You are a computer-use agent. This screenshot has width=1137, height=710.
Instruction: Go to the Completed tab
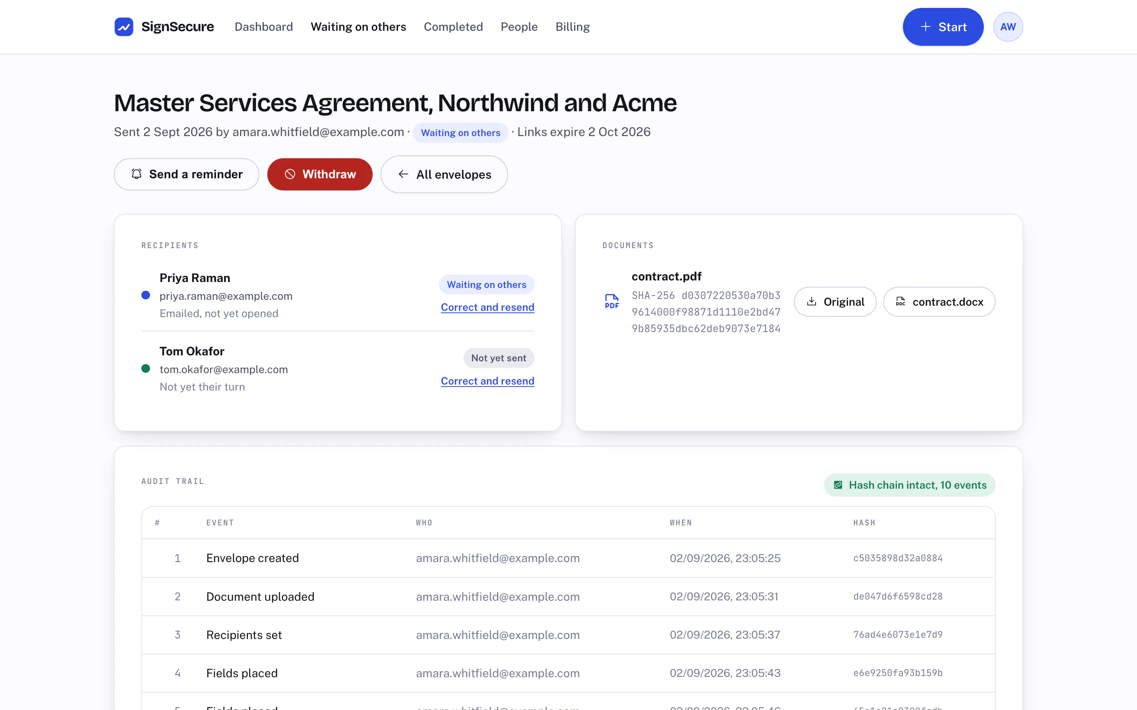pyautogui.click(x=453, y=27)
